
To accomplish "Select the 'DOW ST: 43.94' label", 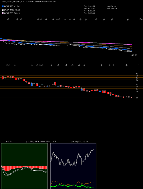I will [12, 6].
